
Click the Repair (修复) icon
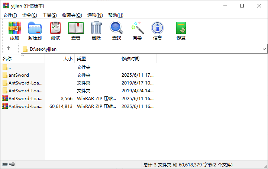(x=181, y=28)
